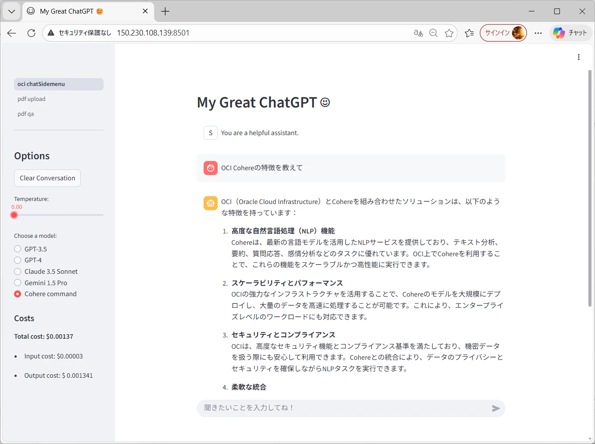This screenshot has width=595, height=444.
Task: Open the Streamlit three-dot app menu
Action: coord(579,57)
